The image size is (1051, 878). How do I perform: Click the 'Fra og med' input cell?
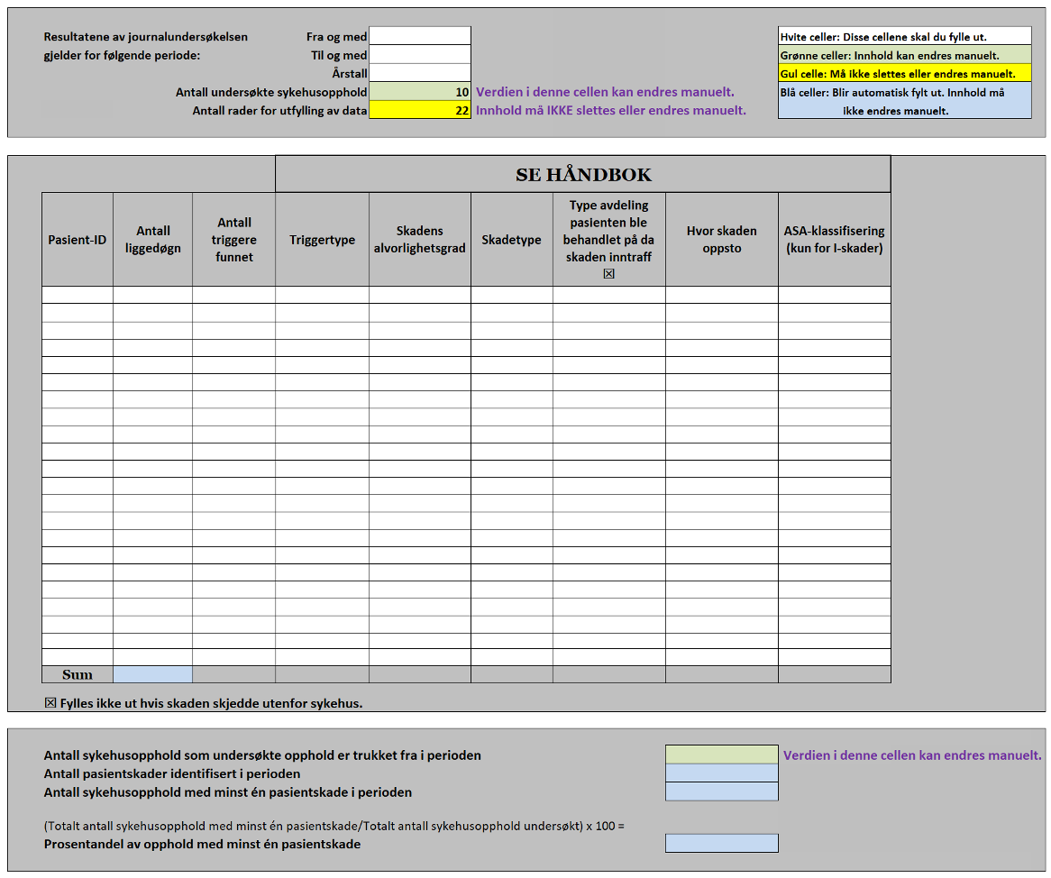(420, 36)
